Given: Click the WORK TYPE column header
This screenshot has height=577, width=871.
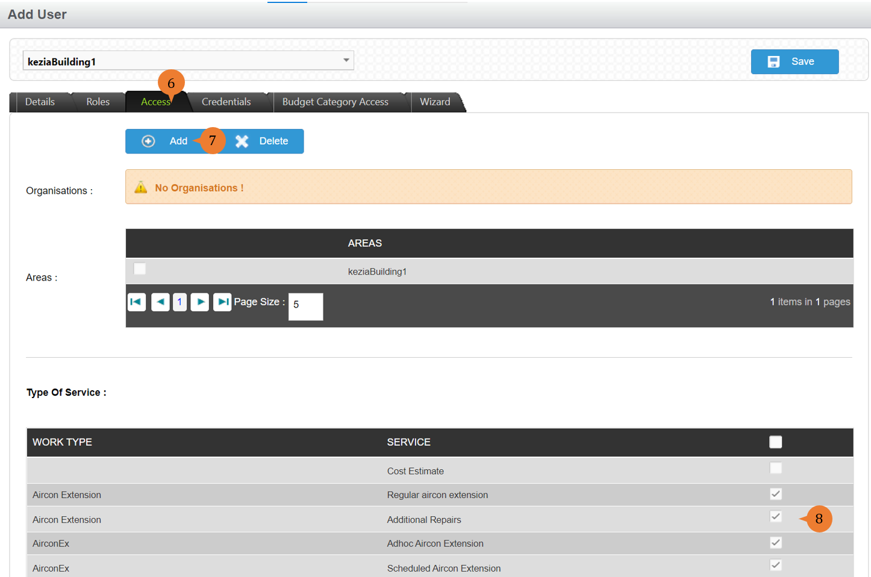Looking at the screenshot, I should tap(62, 442).
